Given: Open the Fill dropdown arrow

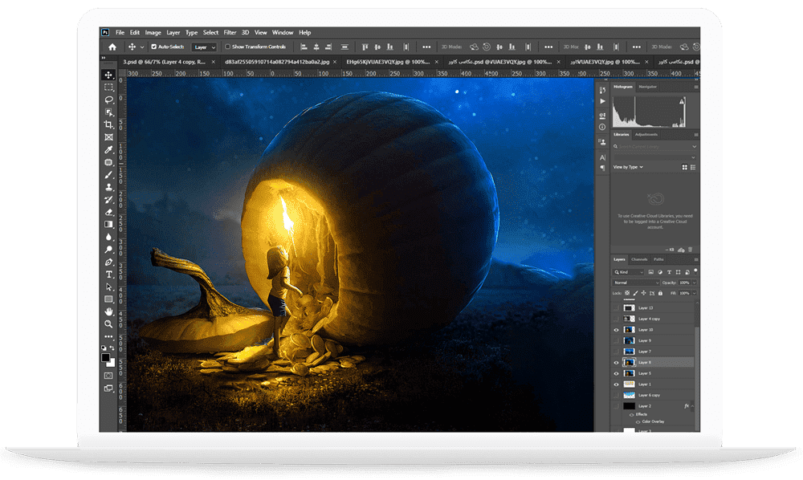Looking at the screenshot, I should pos(695,293).
